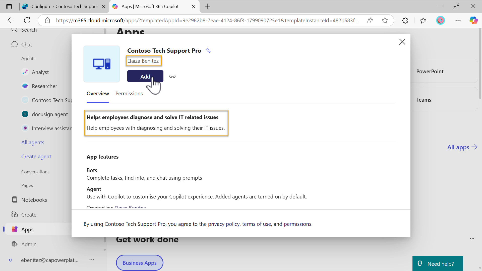The height and width of the screenshot is (271, 482).
Task: Click the sparkle icon next to app title
Action: (x=208, y=50)
